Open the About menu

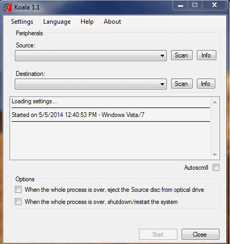[112, 22]
